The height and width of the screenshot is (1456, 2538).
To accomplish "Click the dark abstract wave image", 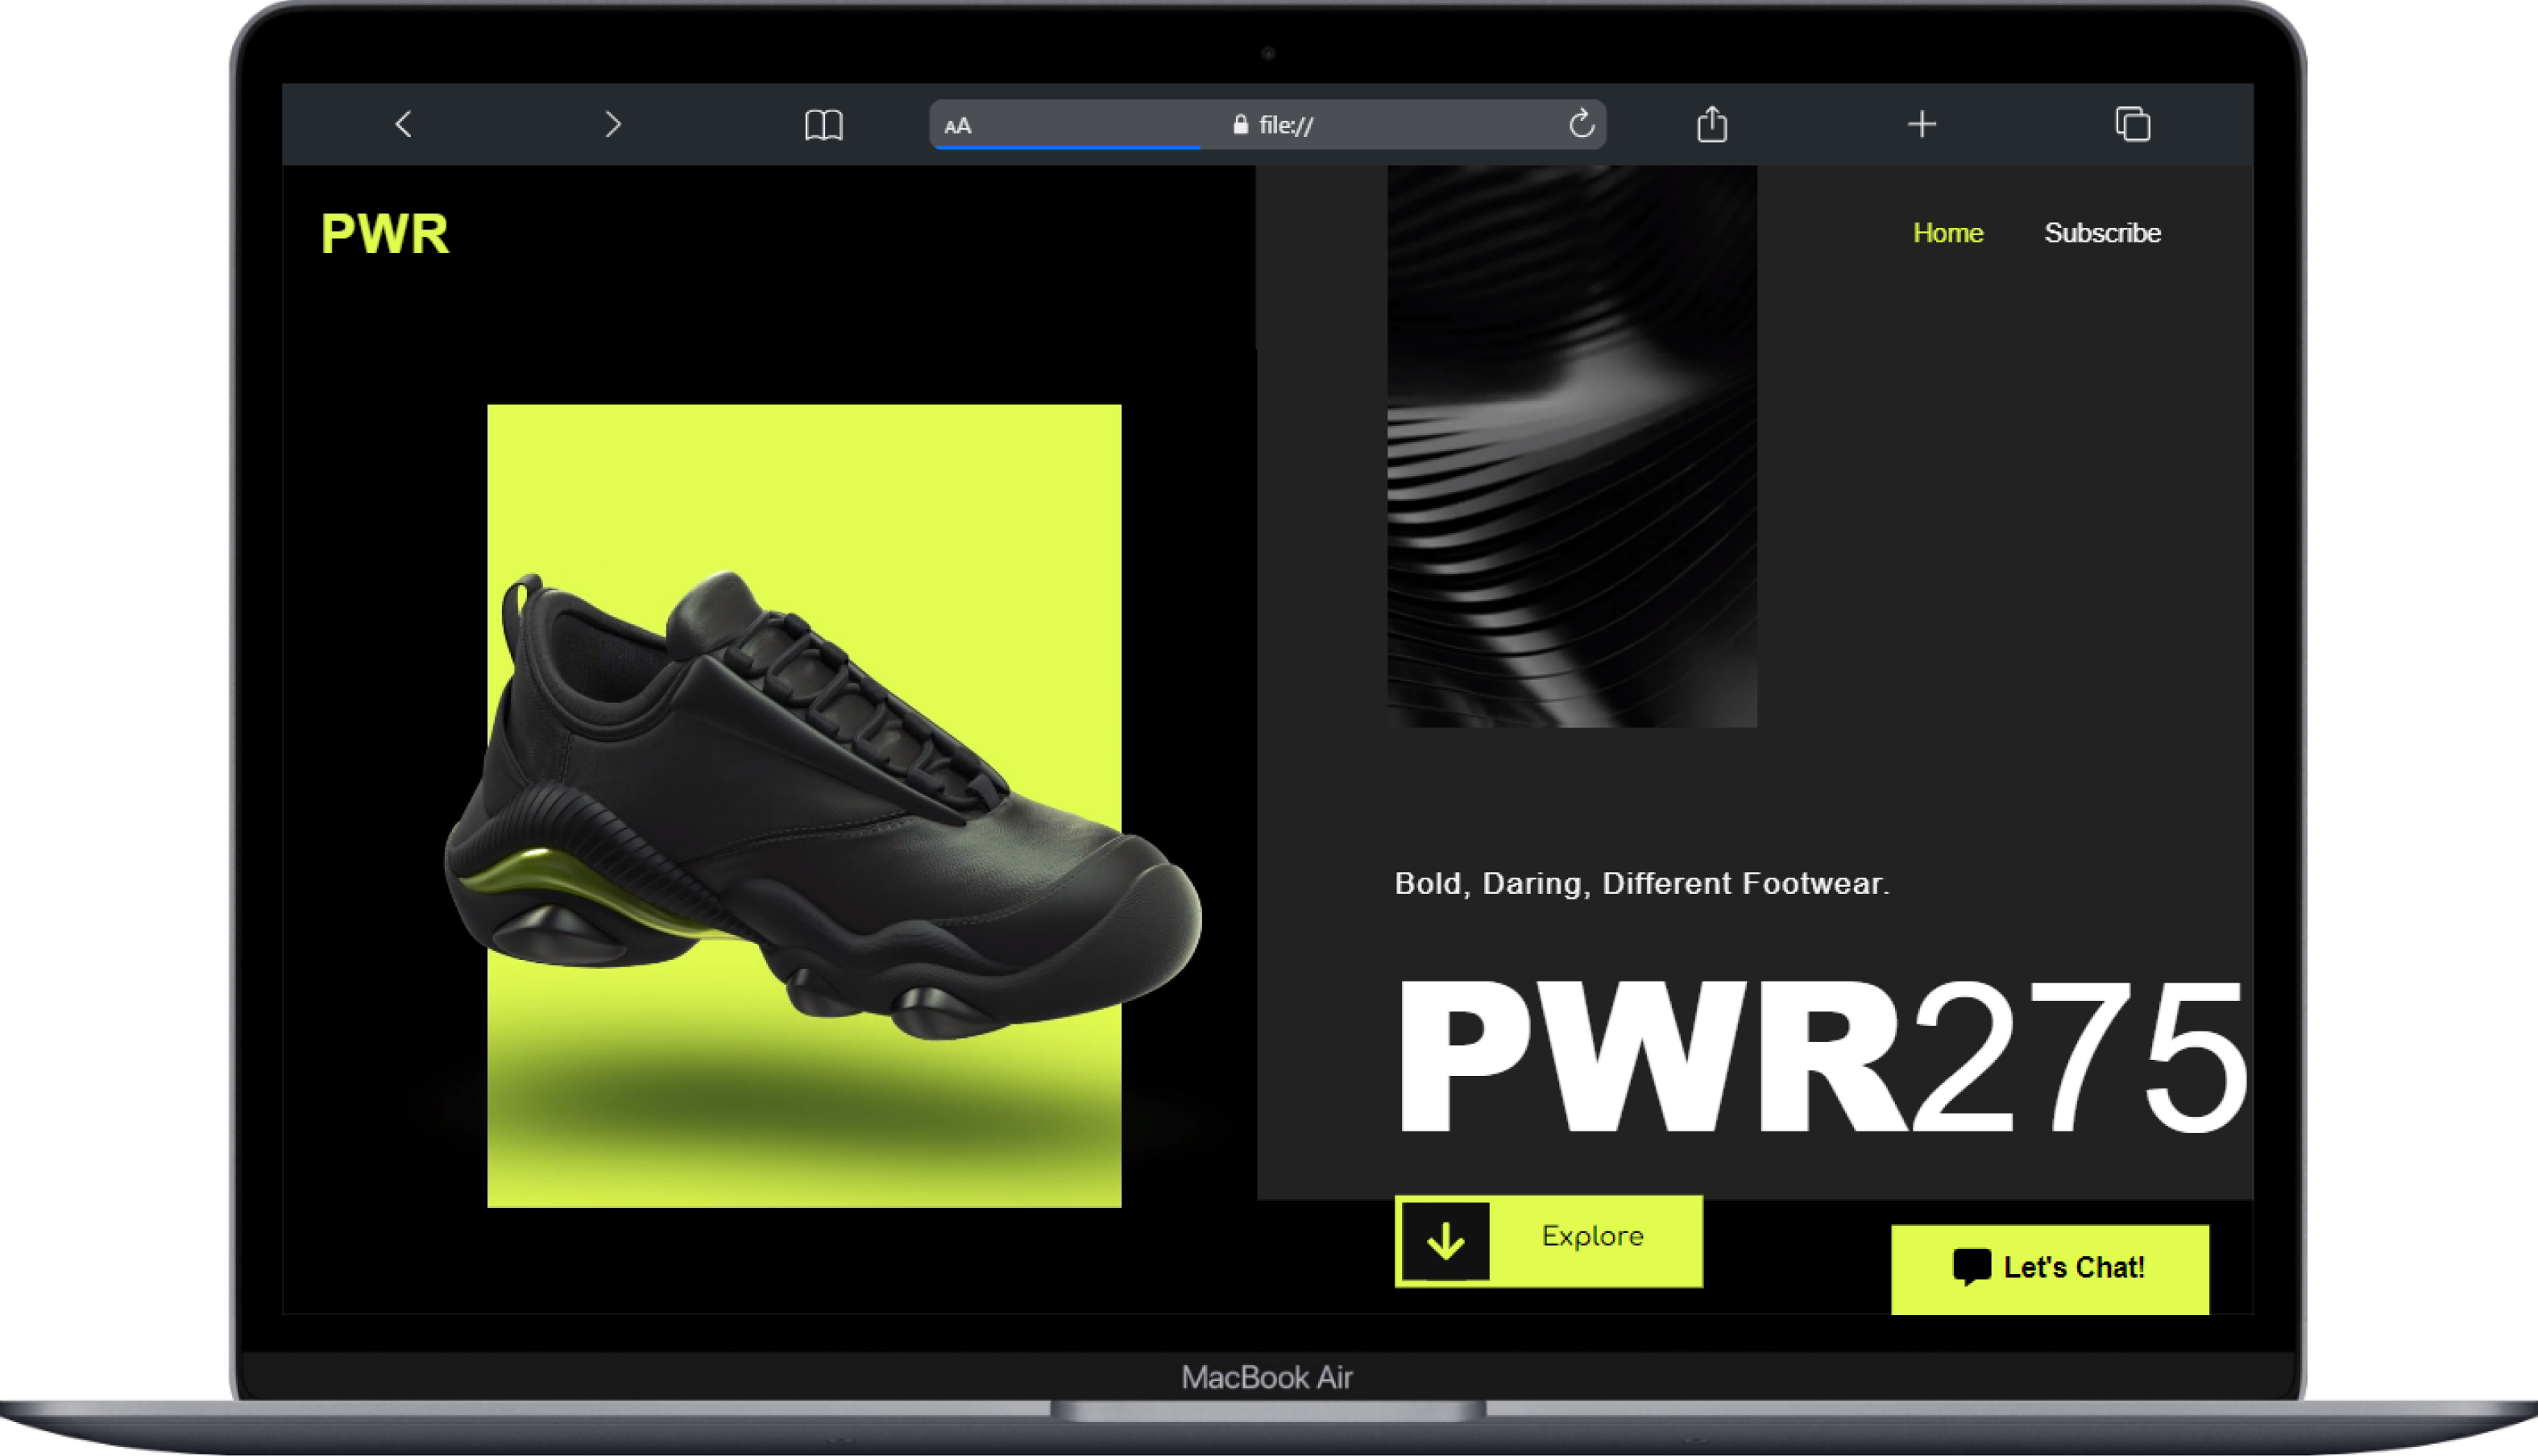I will 1570,446.
